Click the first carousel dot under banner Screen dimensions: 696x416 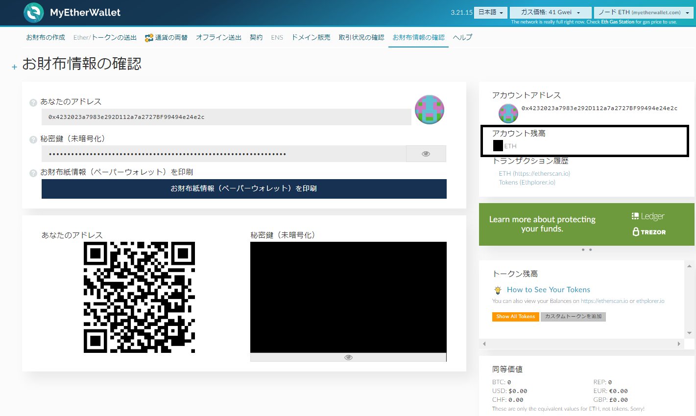point(583,250)
